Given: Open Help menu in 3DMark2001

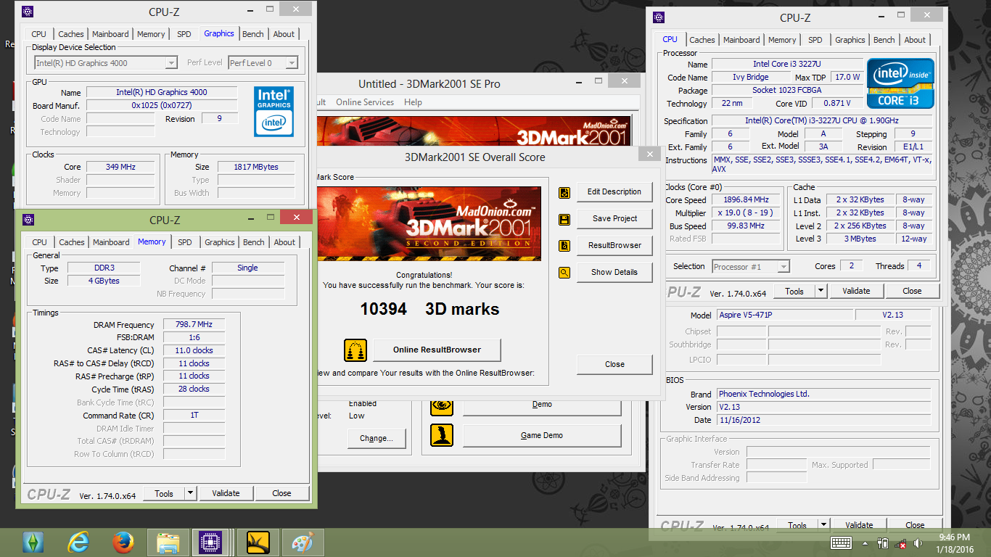Looking at the screenshot, I should [x=413, y=102].
